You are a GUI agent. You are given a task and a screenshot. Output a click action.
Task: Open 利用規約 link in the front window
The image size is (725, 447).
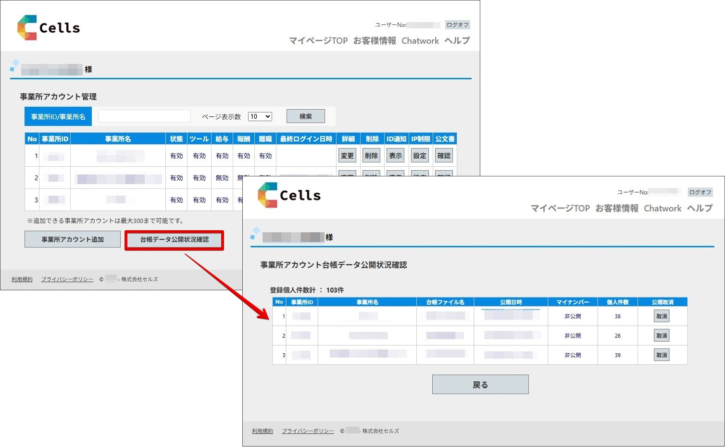[262, 431]
